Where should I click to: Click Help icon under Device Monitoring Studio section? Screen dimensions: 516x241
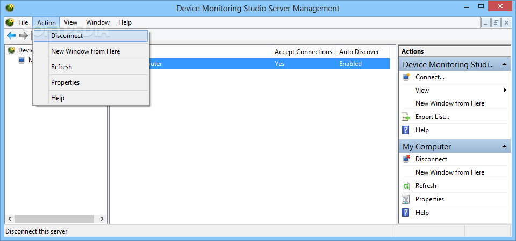click(406, 130)
